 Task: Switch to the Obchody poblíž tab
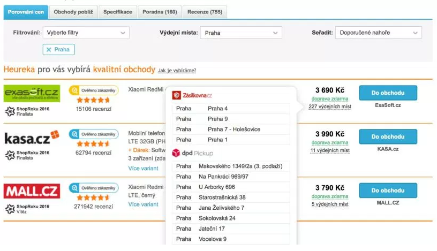(73, 12)
